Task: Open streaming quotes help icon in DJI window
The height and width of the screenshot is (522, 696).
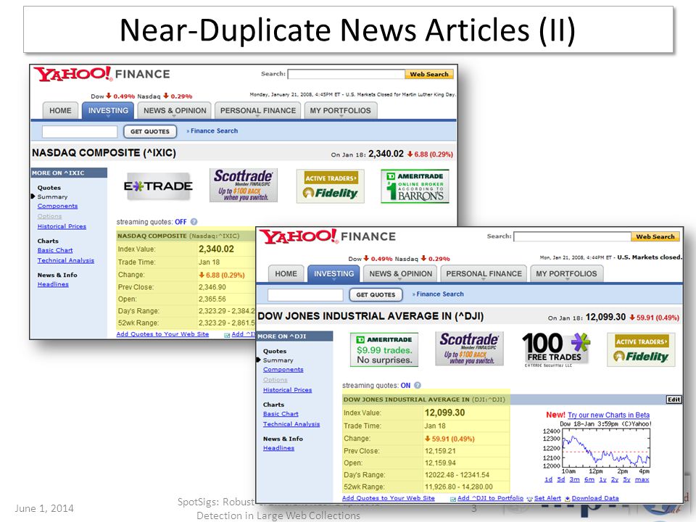Action: tap(418, 385)
